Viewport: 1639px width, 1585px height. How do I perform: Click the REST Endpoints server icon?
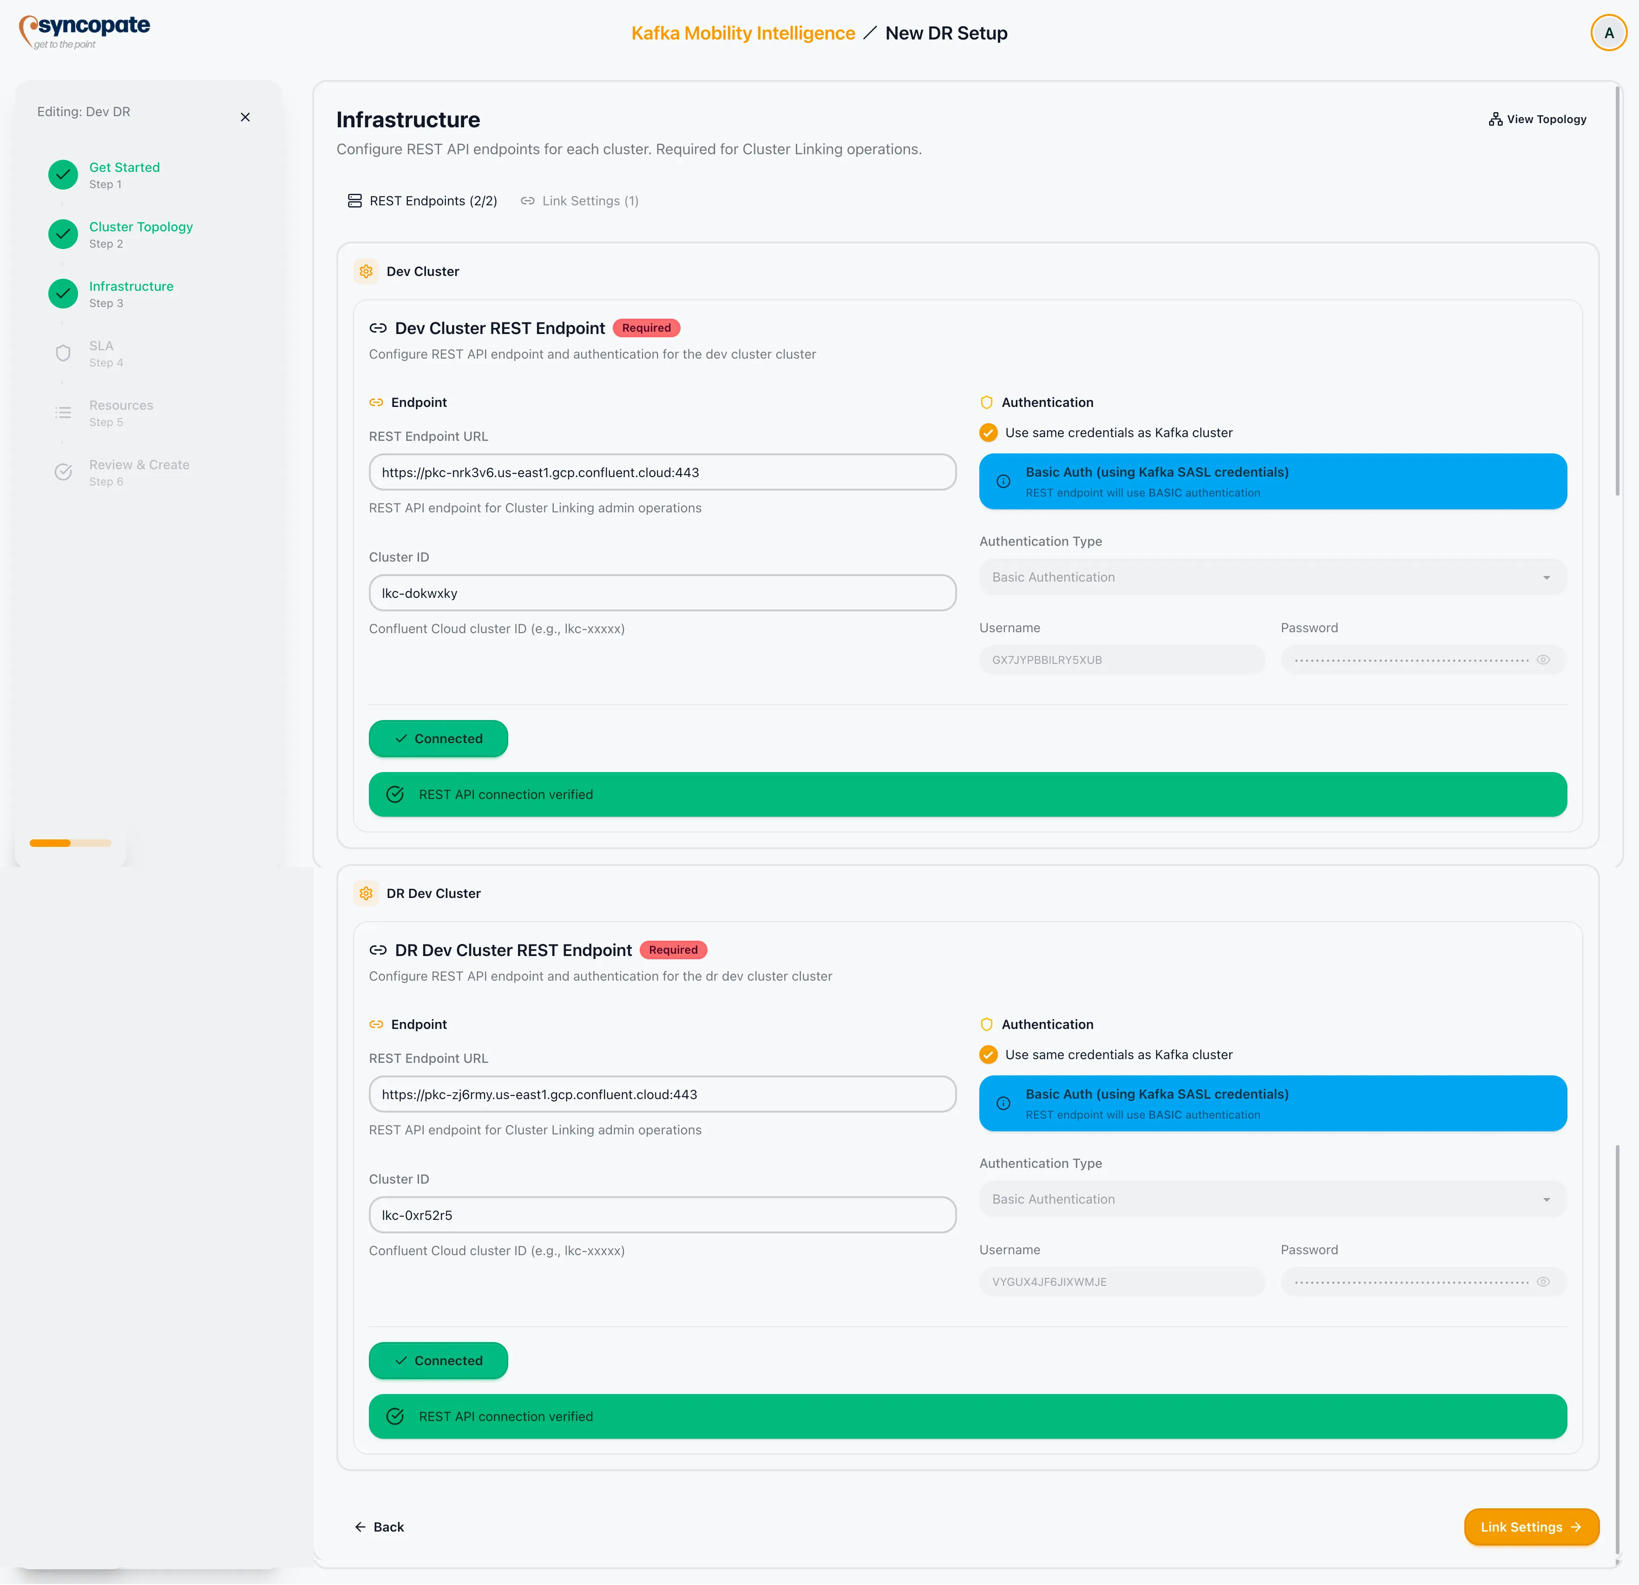pos(354,201)
